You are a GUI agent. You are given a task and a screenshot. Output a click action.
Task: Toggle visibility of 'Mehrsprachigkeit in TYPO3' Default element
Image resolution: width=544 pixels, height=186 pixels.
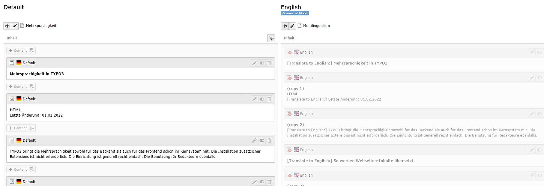(262, 63)
